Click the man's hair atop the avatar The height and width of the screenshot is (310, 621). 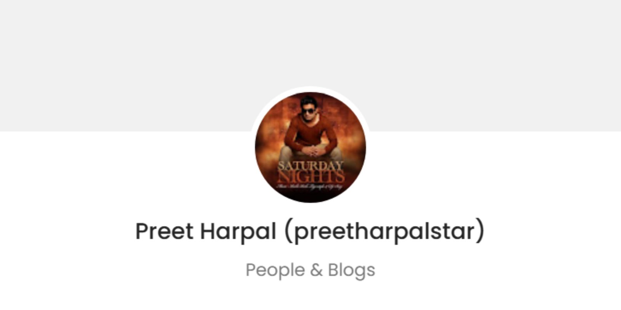[309, 101]
